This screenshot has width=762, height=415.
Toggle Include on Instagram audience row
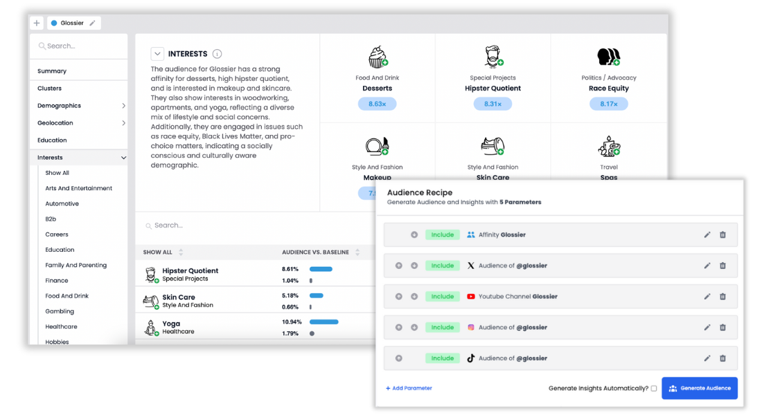(442, 328)
